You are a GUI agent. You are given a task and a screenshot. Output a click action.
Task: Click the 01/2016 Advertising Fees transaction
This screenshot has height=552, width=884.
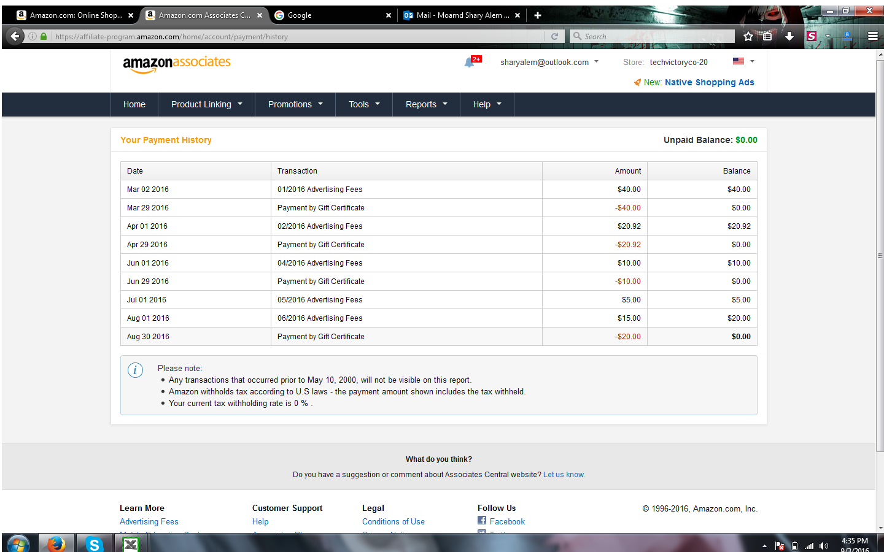pos(320,190)
